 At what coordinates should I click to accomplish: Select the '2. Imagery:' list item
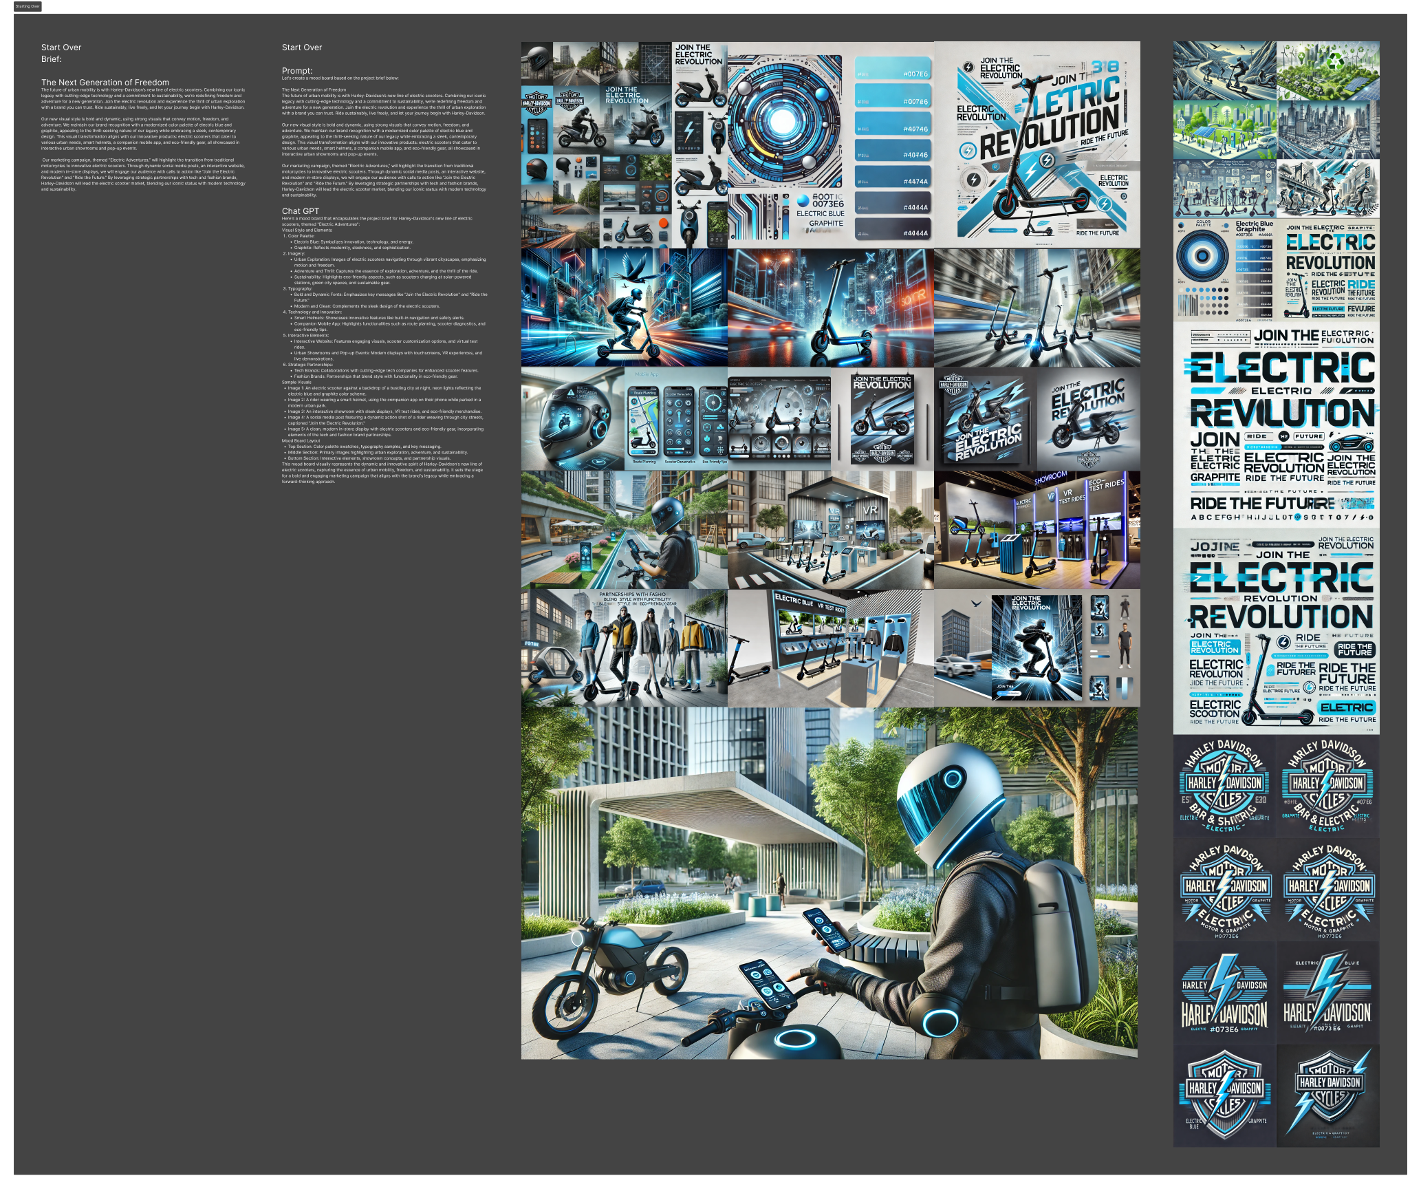coord(294,253)
